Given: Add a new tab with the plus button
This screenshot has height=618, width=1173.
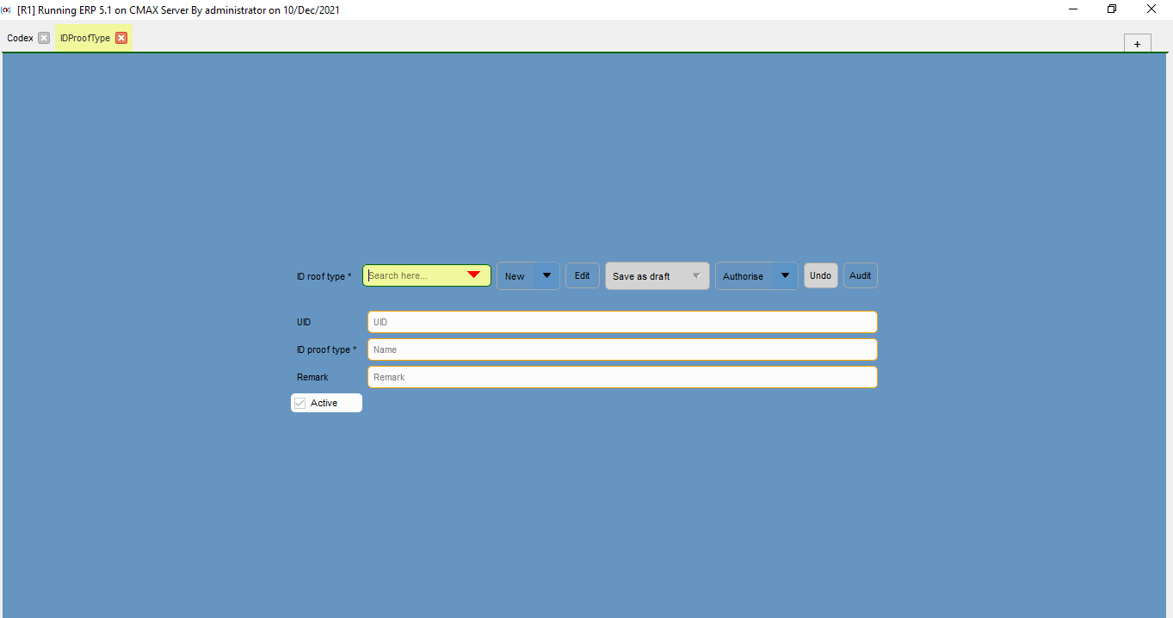Looking at the screenshot, I should 1137,44.
